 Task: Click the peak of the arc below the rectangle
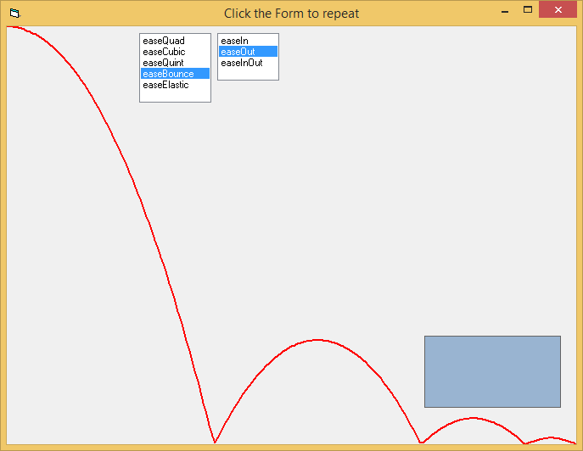pyautogui.click(x=472, y=418)
